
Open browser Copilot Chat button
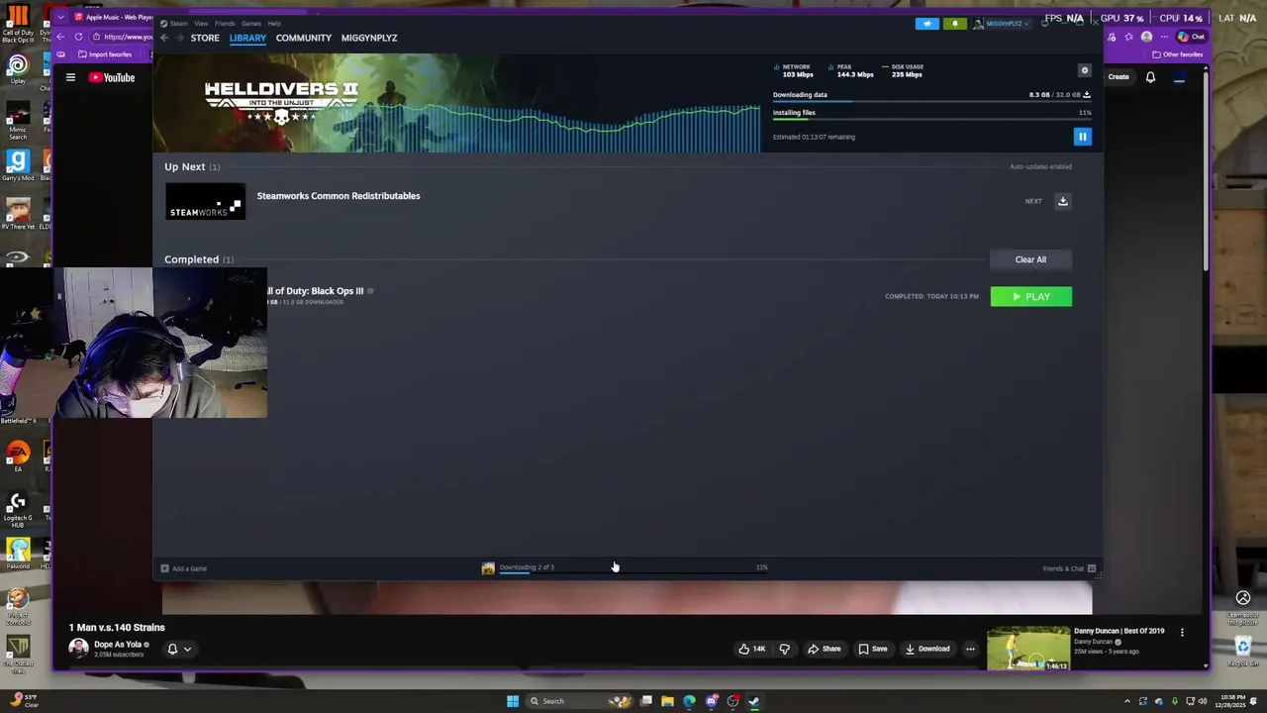[1190, 37]
